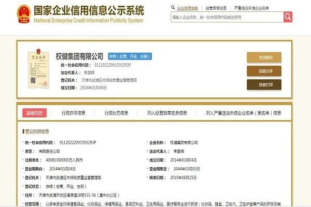Image resolution: width=311 pixels, height=207 pixels.
Task: Click the 经营范围 description line
Action: [x=163, y=204]
